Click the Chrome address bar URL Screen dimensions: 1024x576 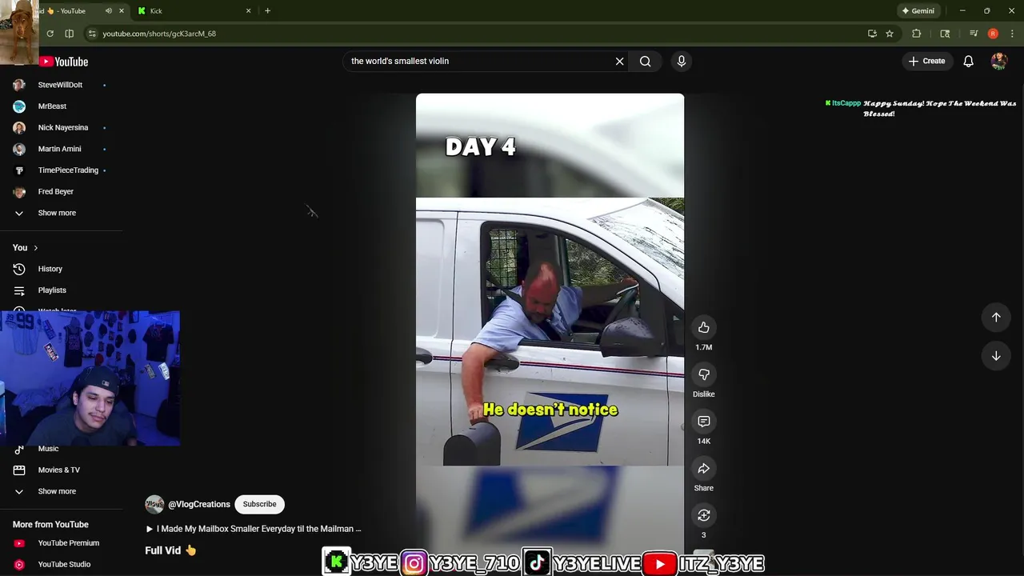(159, 34)
